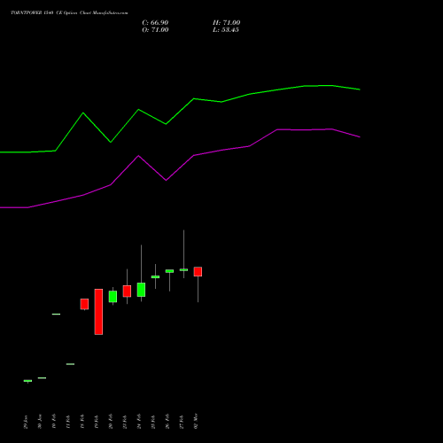Click the flat green candle for 11 Feb
443x443 pixels.
click(70, 364)
